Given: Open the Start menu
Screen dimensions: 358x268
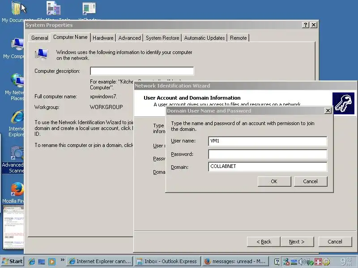Looking at the screenshot, I should click(13, 261).
